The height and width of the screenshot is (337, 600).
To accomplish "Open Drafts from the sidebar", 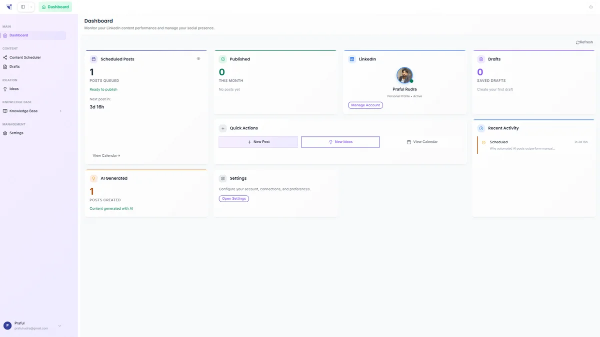I will 14,66.
